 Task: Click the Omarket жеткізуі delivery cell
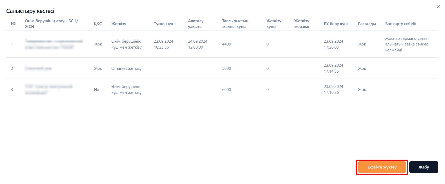click(x=127, y=68)
